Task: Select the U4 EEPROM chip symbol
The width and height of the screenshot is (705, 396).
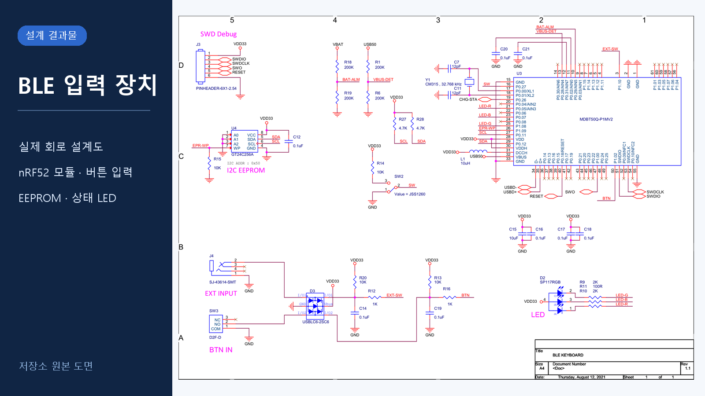Action: coord(245,141)
